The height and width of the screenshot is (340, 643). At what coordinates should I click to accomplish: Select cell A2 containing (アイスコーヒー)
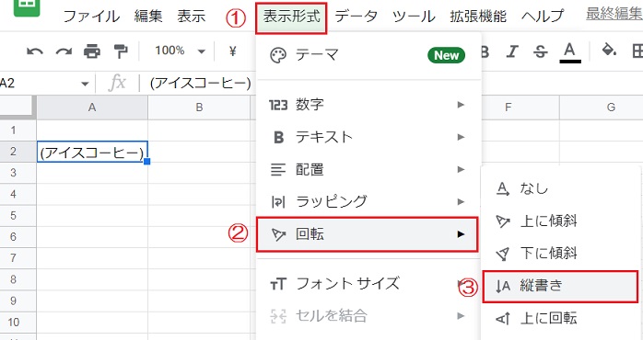tap(92, 152)
